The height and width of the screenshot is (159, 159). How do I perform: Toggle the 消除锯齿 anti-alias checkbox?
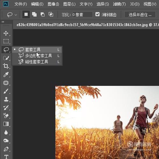(x=97, y=14)
